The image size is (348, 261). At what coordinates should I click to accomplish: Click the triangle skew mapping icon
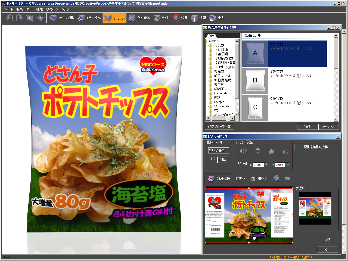(272, 151)
